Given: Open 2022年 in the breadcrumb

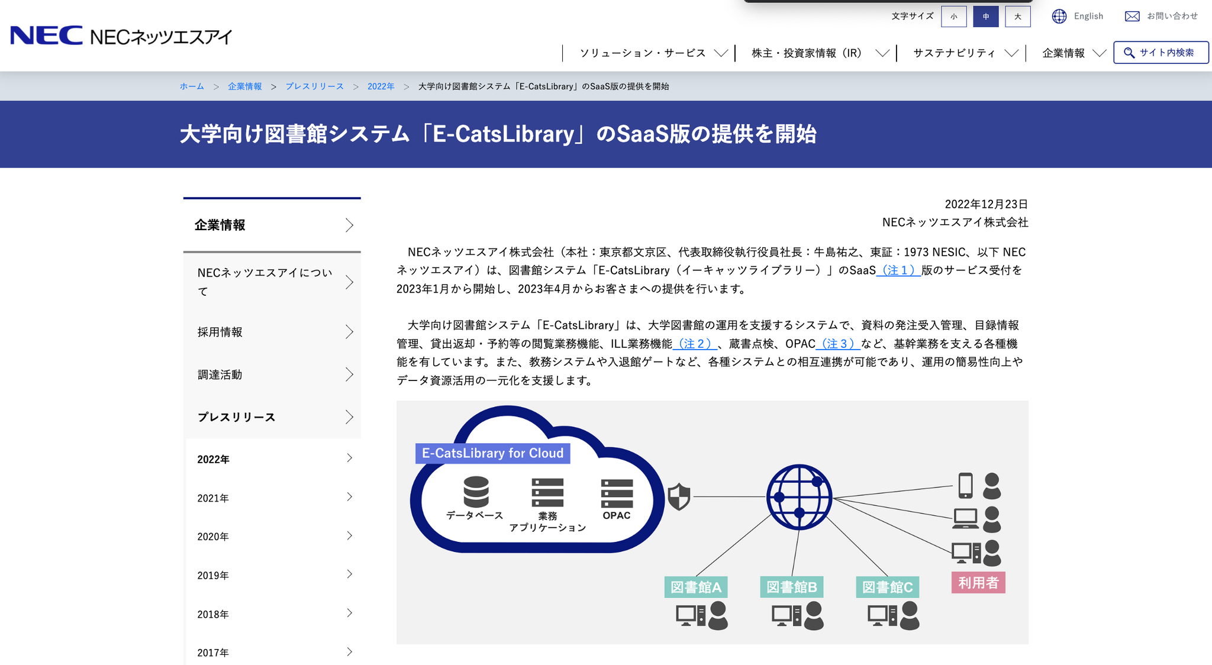Looking at the screenshot, I should pyautogui.click(x=381, y=86).
